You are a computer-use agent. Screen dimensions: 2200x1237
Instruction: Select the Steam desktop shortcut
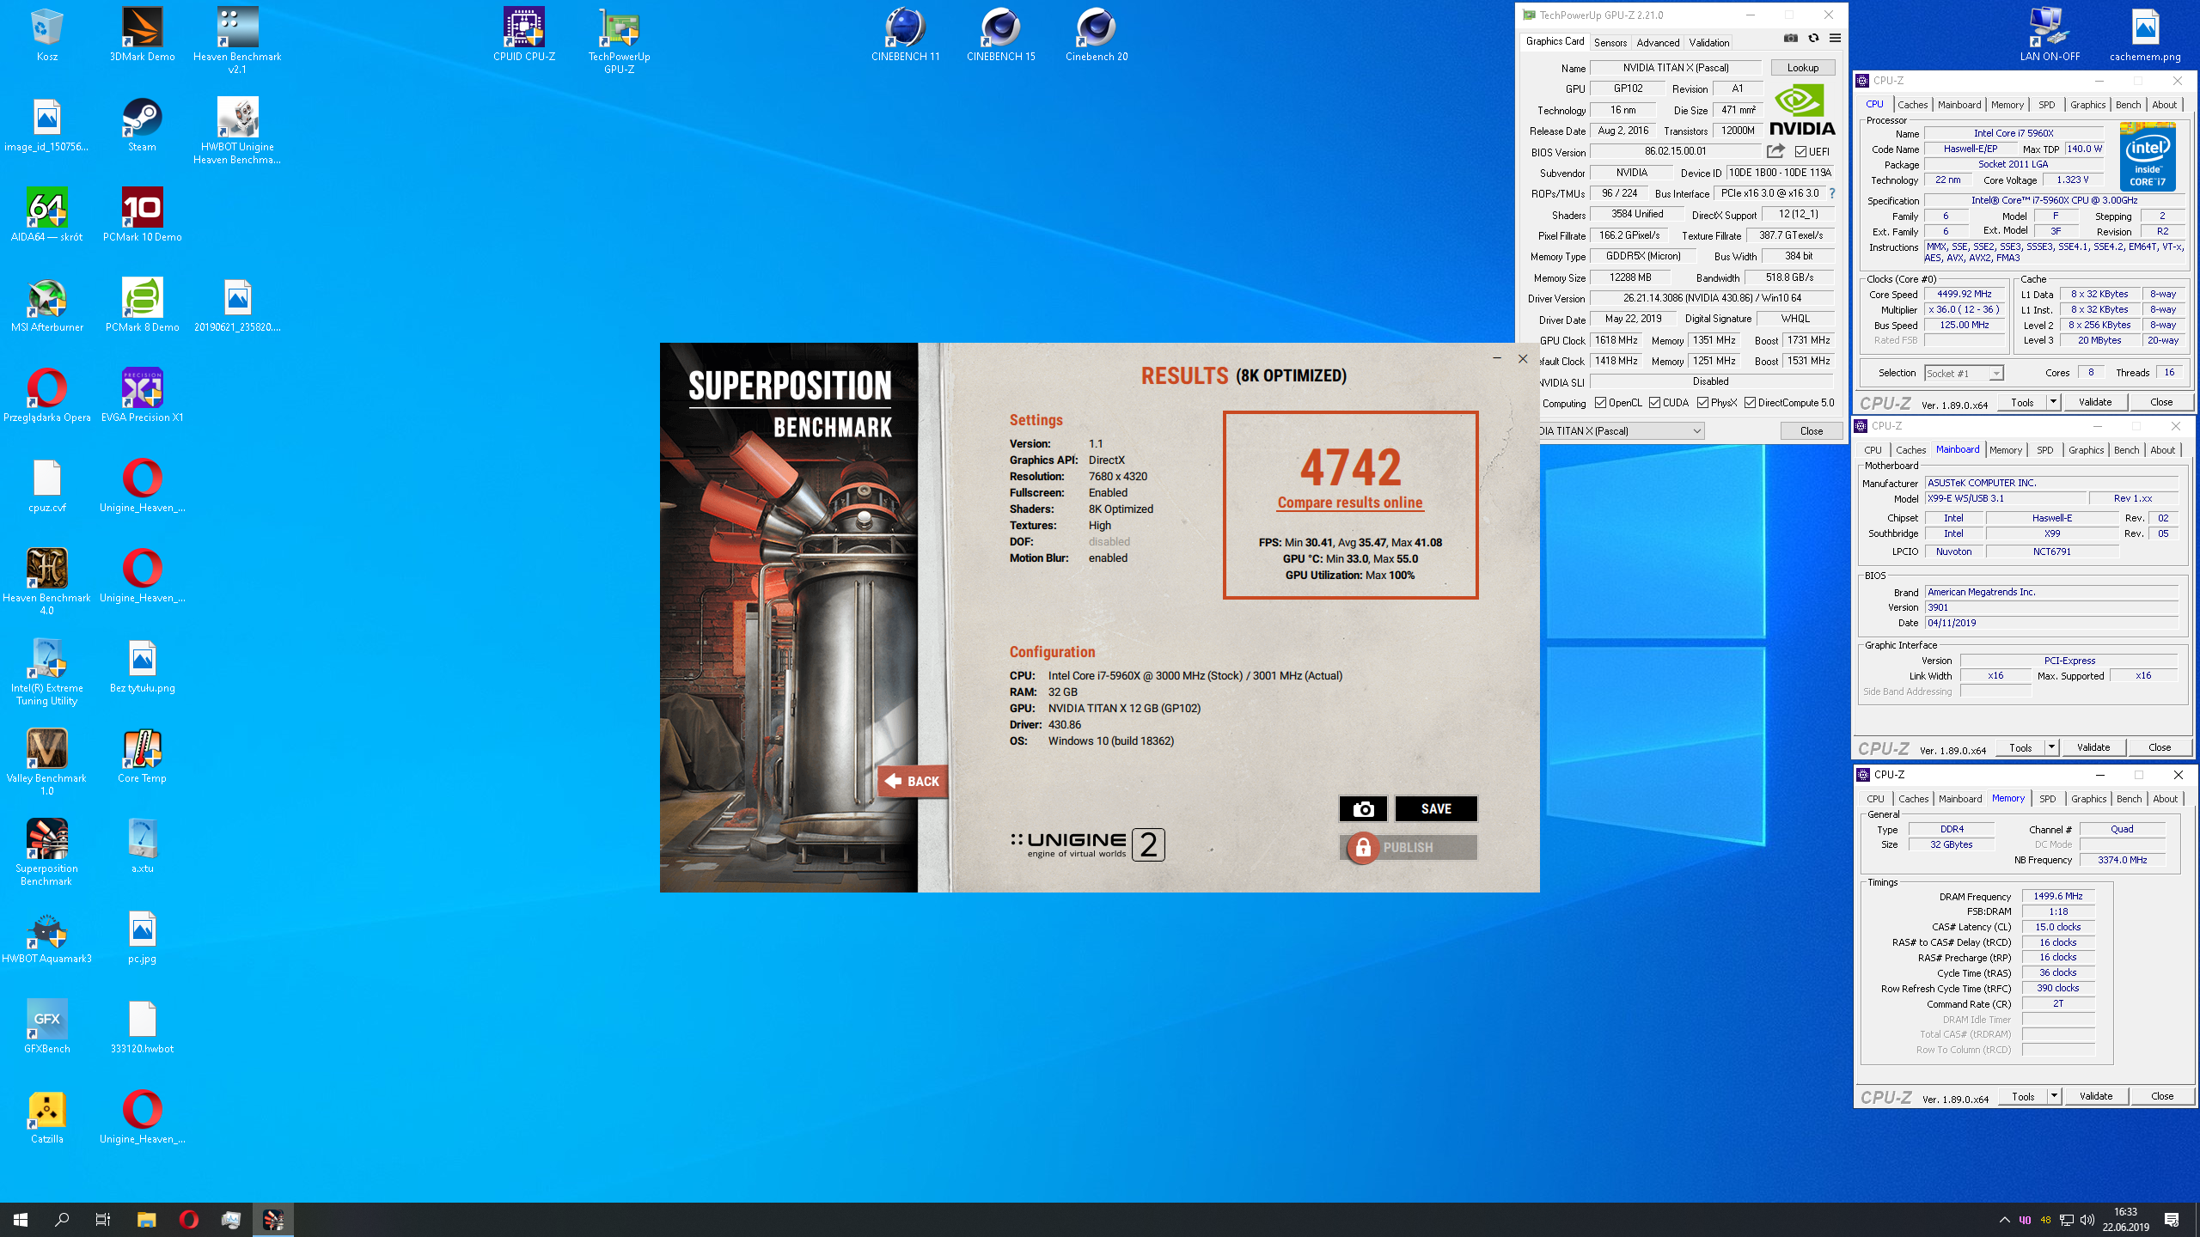coord(142,125)
